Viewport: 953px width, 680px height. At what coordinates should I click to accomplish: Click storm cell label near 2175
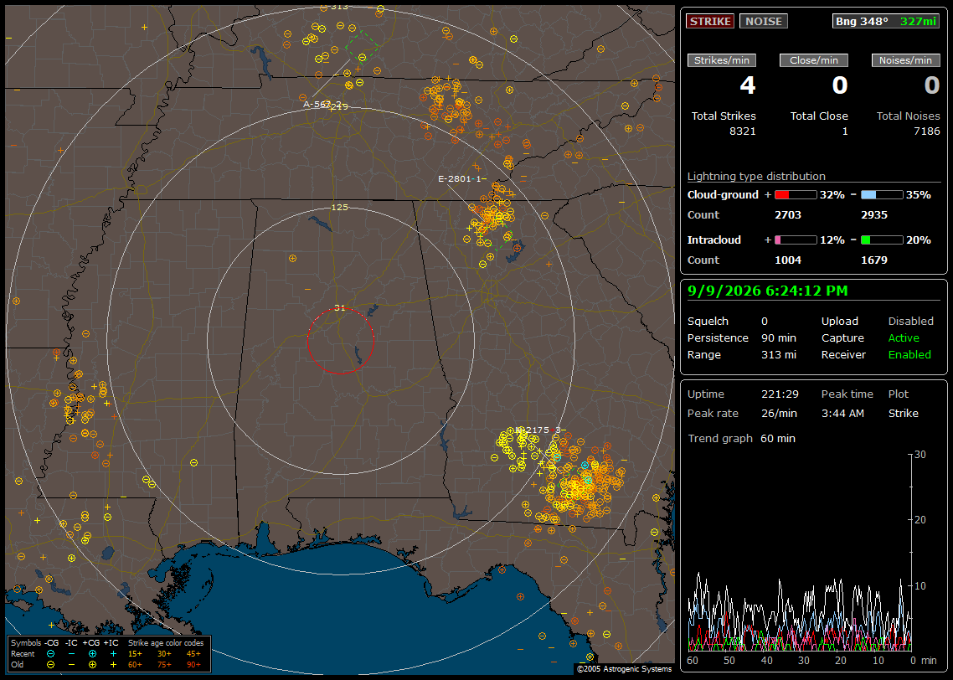tap(539, 430)
